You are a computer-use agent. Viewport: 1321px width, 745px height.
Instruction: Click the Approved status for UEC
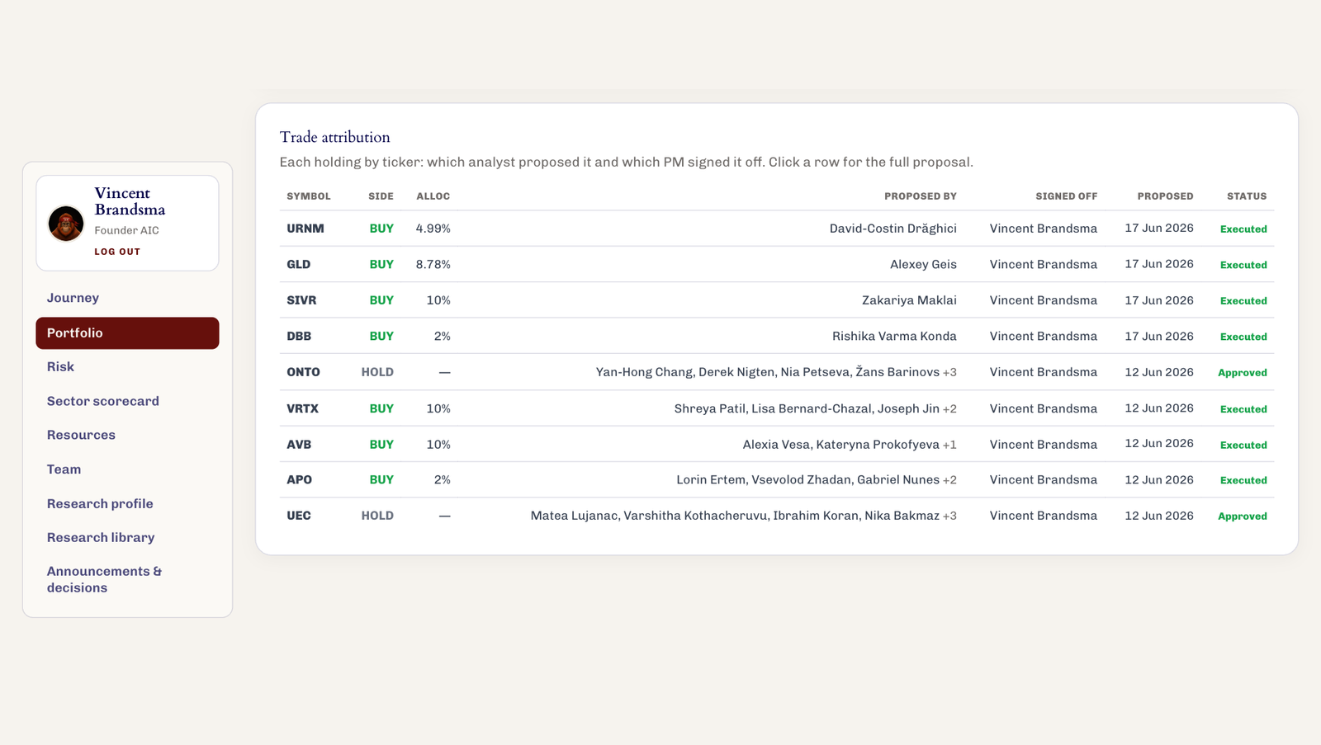click(1243, 516)
